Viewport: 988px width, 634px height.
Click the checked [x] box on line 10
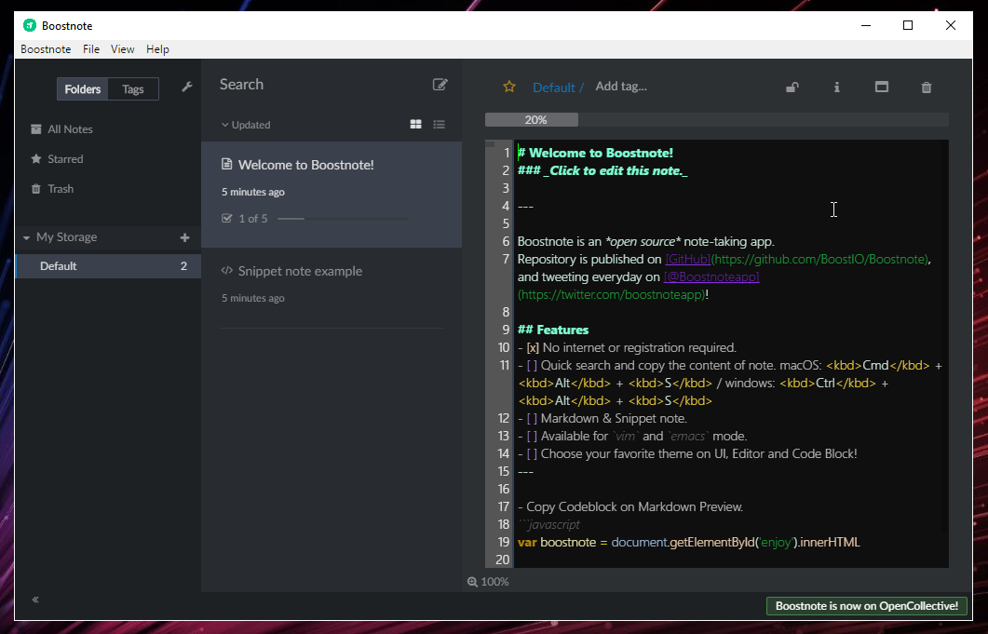point(533,347)
